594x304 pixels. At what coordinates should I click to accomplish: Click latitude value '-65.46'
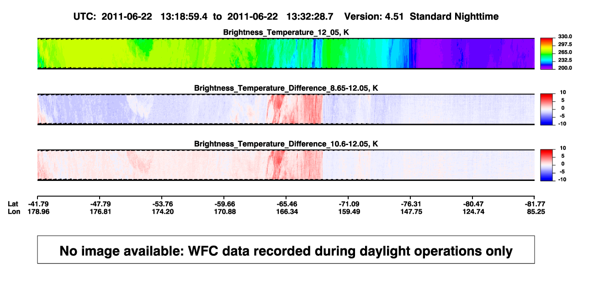click(x=286, y=204)
